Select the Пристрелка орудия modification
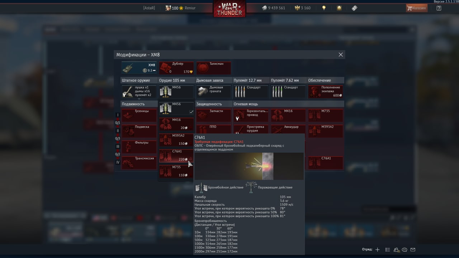Image resolution: width=459 pixels, height=258 pixels. click(x=251, y=129)
